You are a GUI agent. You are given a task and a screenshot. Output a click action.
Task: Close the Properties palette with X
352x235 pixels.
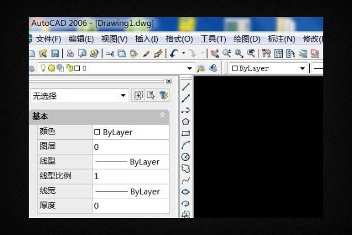tap(169, 81)
